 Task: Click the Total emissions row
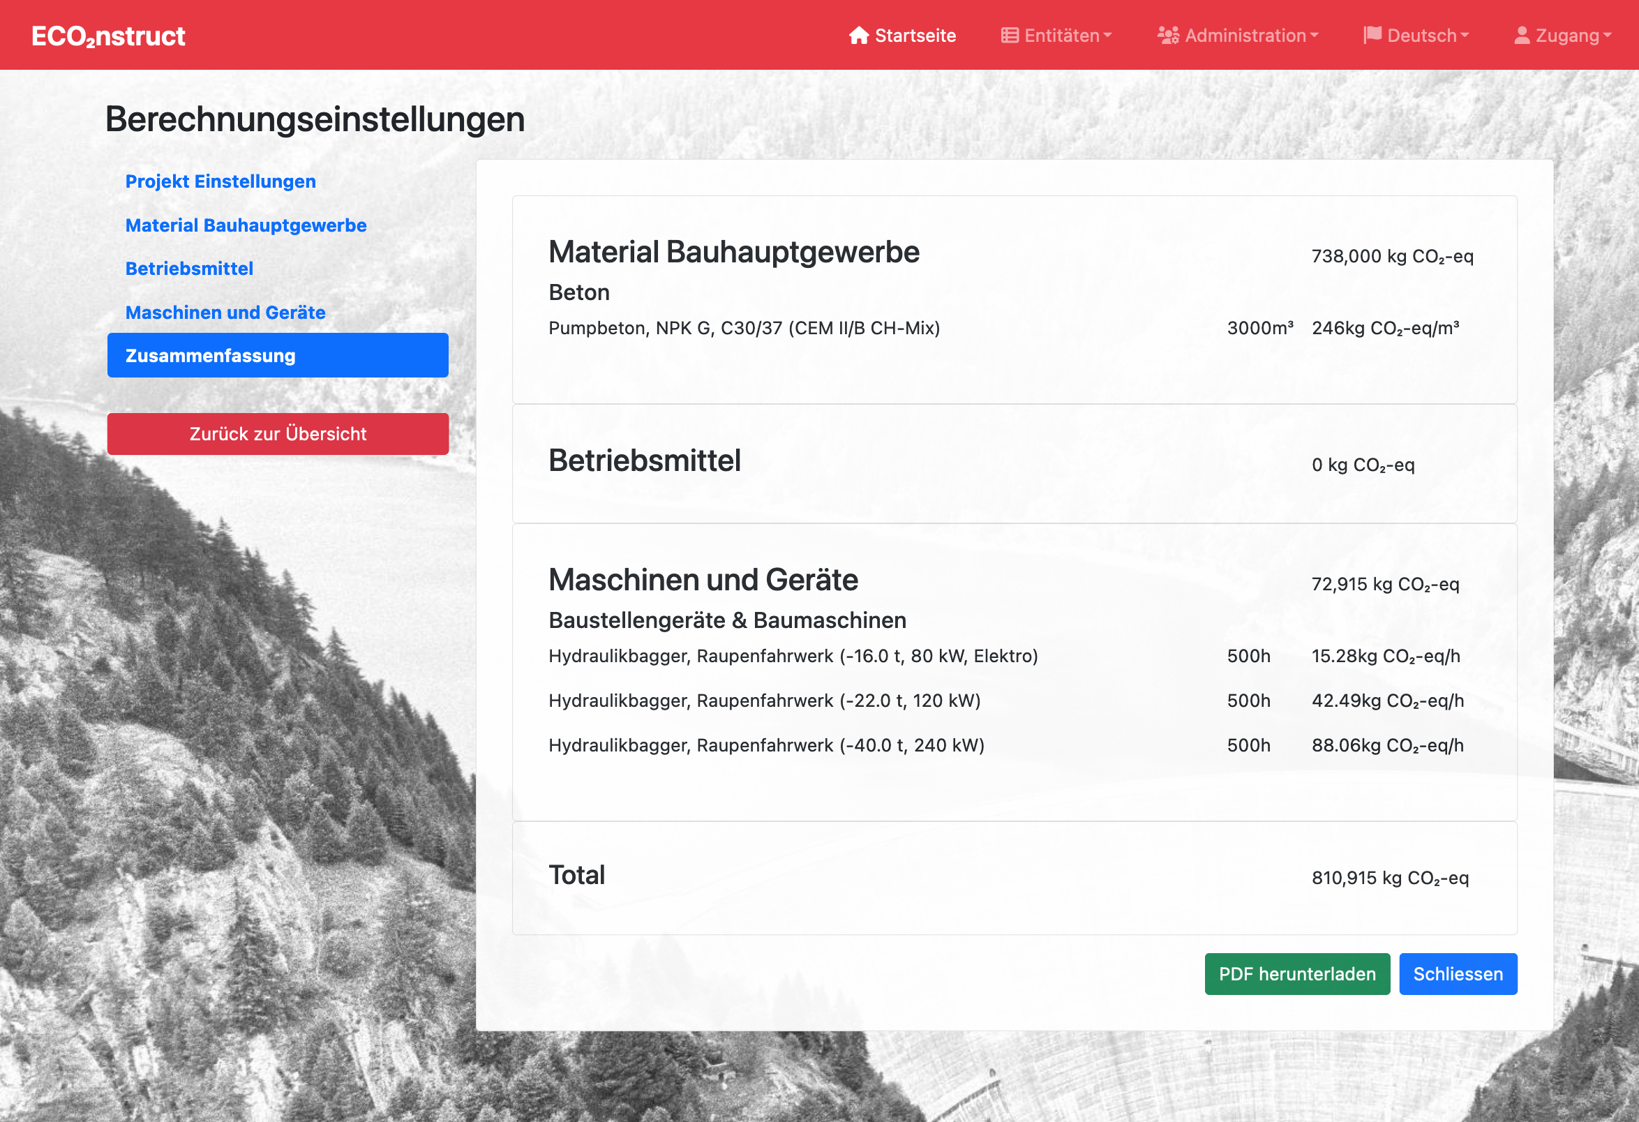[1013, 877]
